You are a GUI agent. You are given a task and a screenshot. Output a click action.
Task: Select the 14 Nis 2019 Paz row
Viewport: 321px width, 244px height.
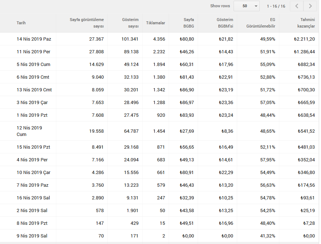pos(160,39)
